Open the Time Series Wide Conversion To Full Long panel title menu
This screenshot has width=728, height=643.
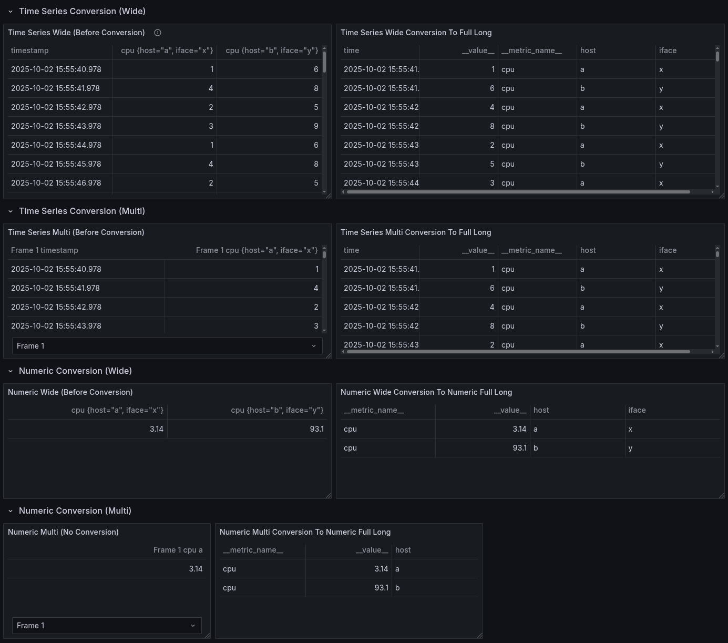click(416, 33)
